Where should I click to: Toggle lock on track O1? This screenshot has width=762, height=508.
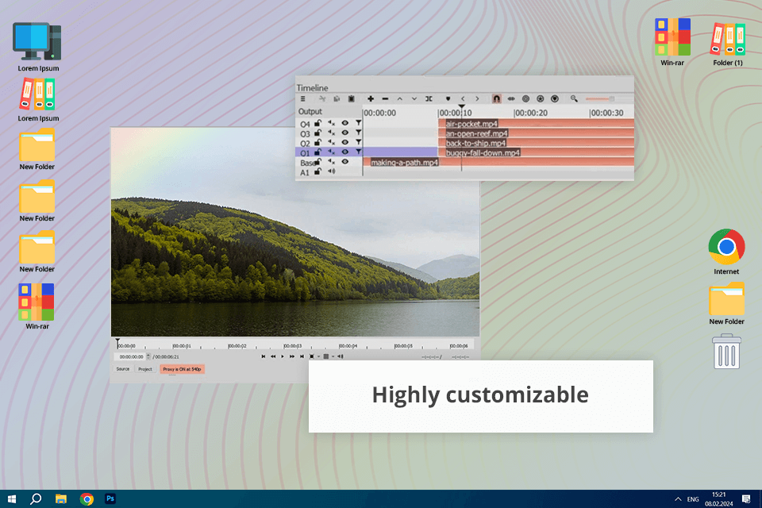click(317, 152)
